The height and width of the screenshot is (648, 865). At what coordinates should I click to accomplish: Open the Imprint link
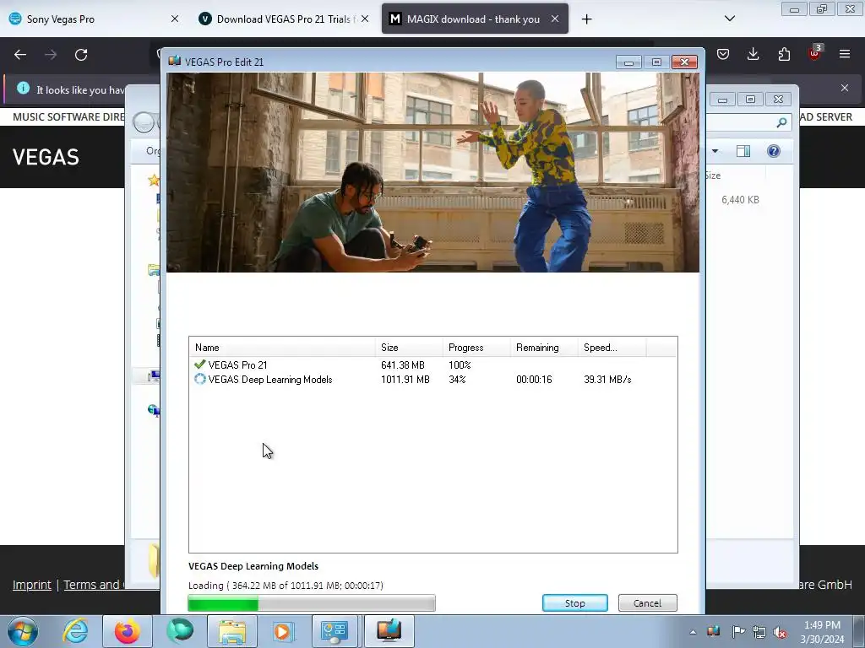[x=32, y=585]
